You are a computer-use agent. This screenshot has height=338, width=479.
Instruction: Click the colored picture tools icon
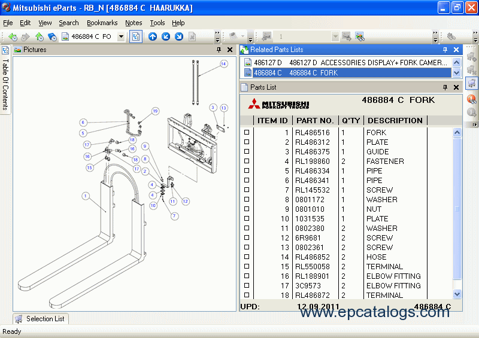point(360,36)
